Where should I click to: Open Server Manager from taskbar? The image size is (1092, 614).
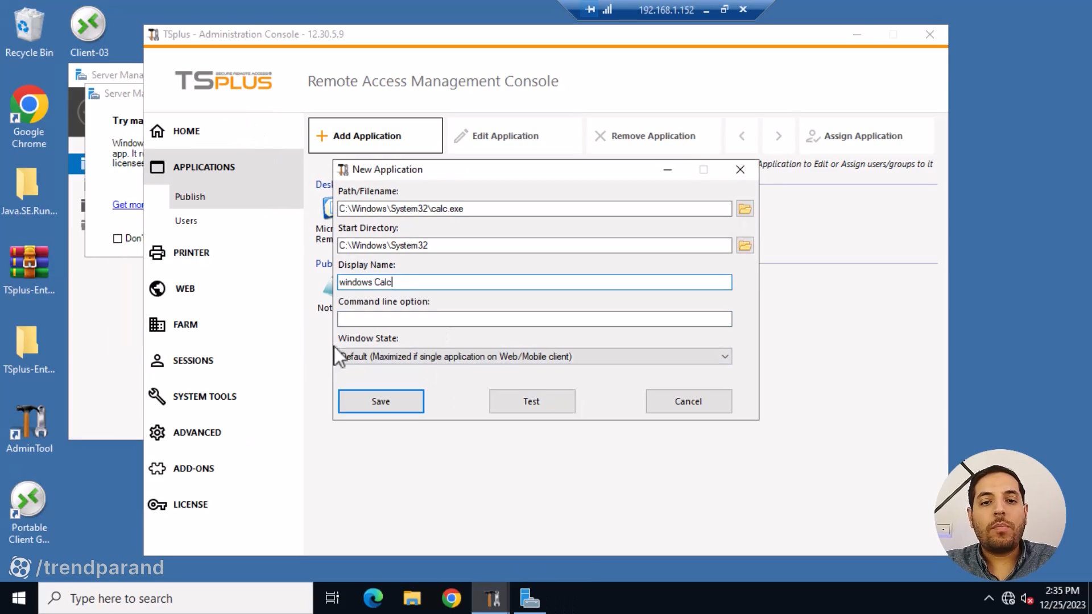click(530, 598)
